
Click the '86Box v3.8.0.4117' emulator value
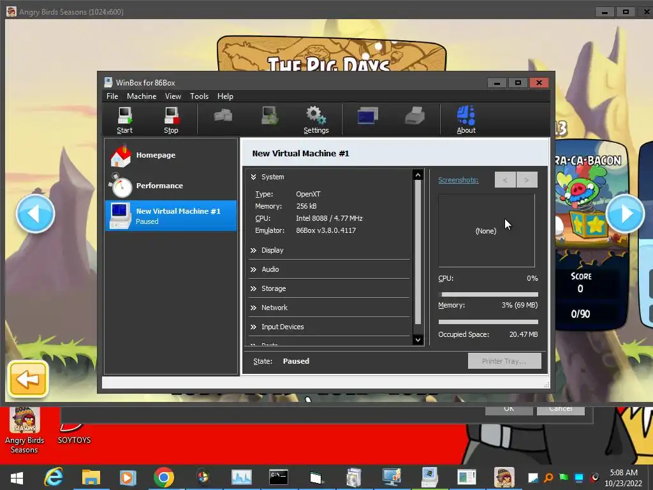(326, 230)
